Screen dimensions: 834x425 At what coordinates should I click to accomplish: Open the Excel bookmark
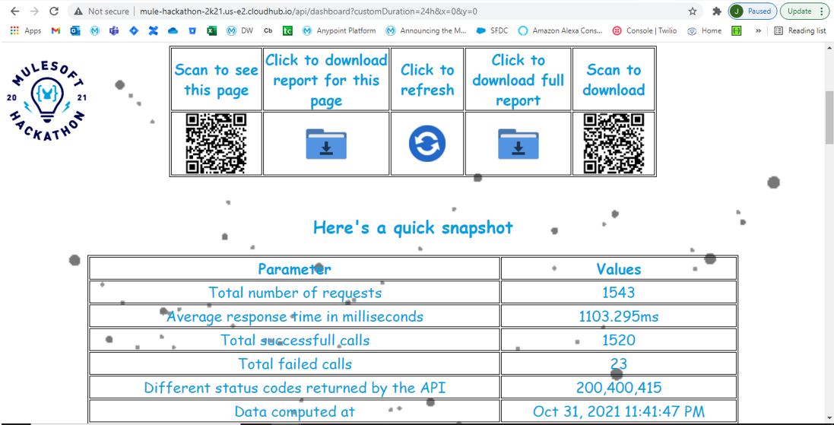[211, 31]
